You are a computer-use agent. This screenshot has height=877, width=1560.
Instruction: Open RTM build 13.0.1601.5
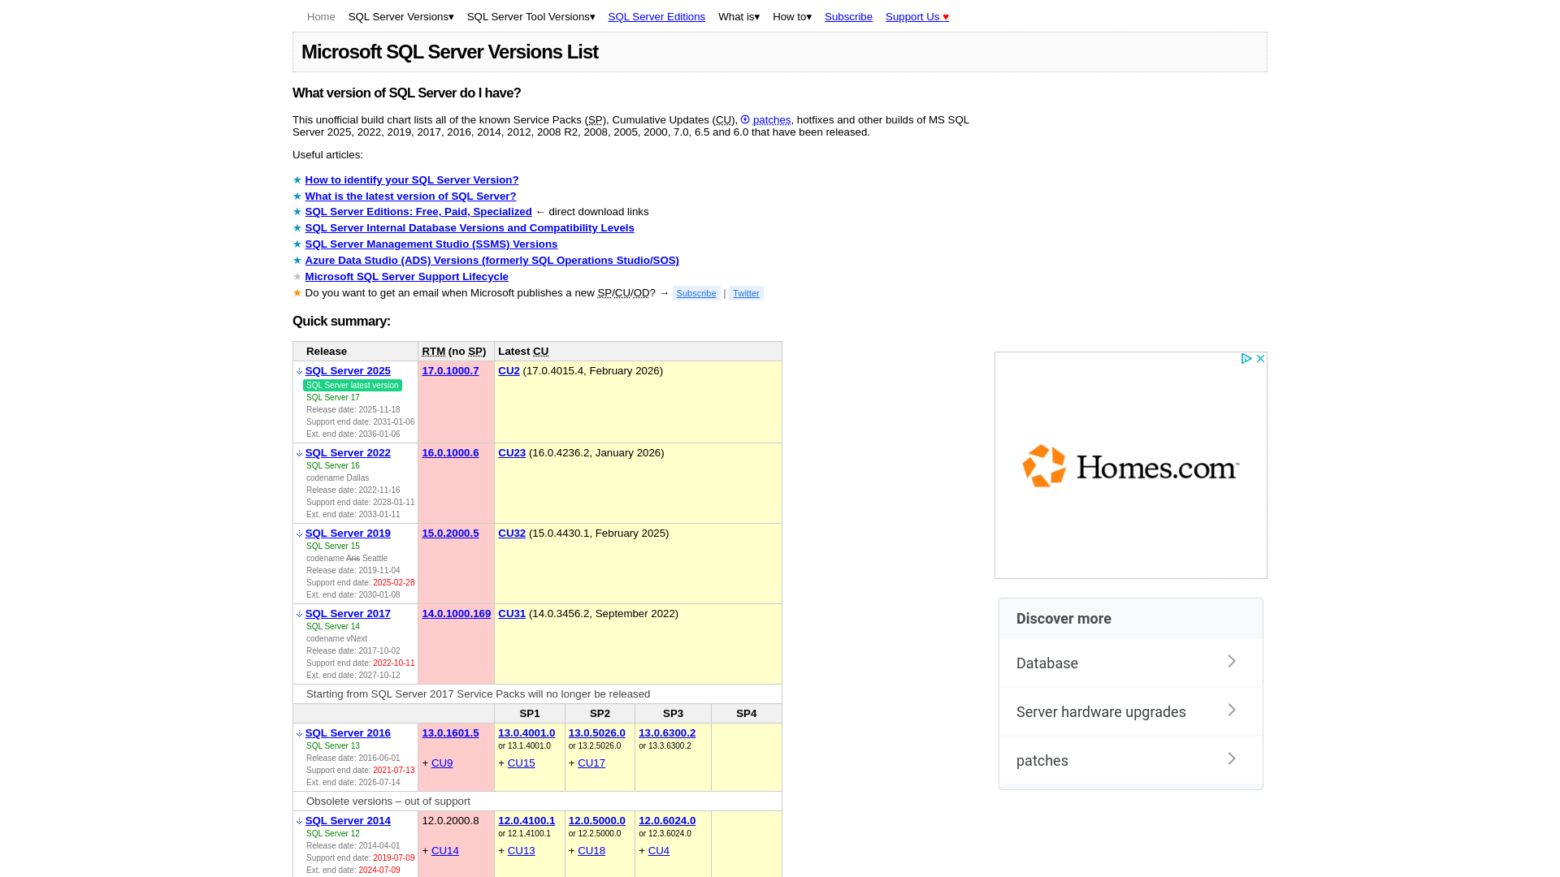(x=450, y=733)
